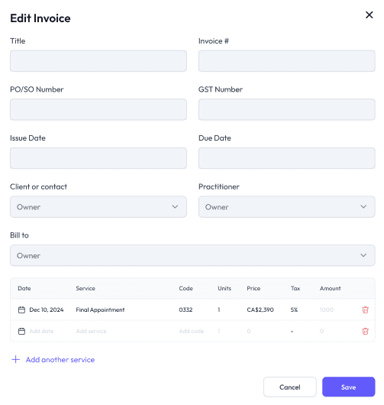The image size is (384, 405).
Task: Expand the Client or contact dropdown
Action: [x=98, y=206]
